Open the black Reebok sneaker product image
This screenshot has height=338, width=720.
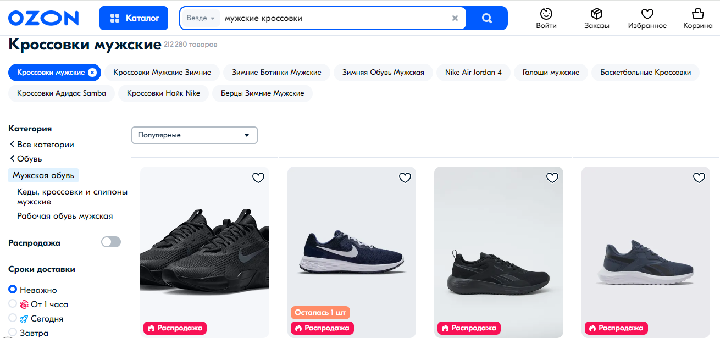pos(499,252)
